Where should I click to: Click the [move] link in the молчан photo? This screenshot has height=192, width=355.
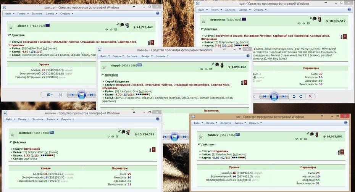click(x=54, y=152)
